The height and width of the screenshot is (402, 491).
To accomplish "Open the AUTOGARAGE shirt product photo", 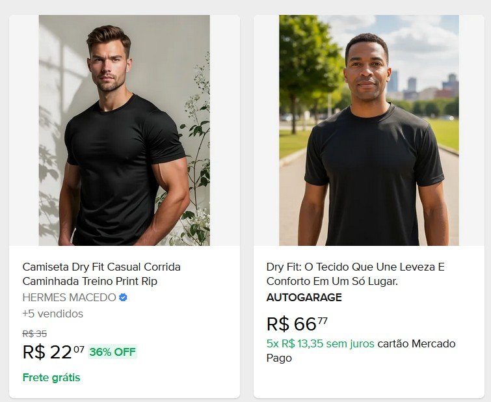I will point(369,130).
